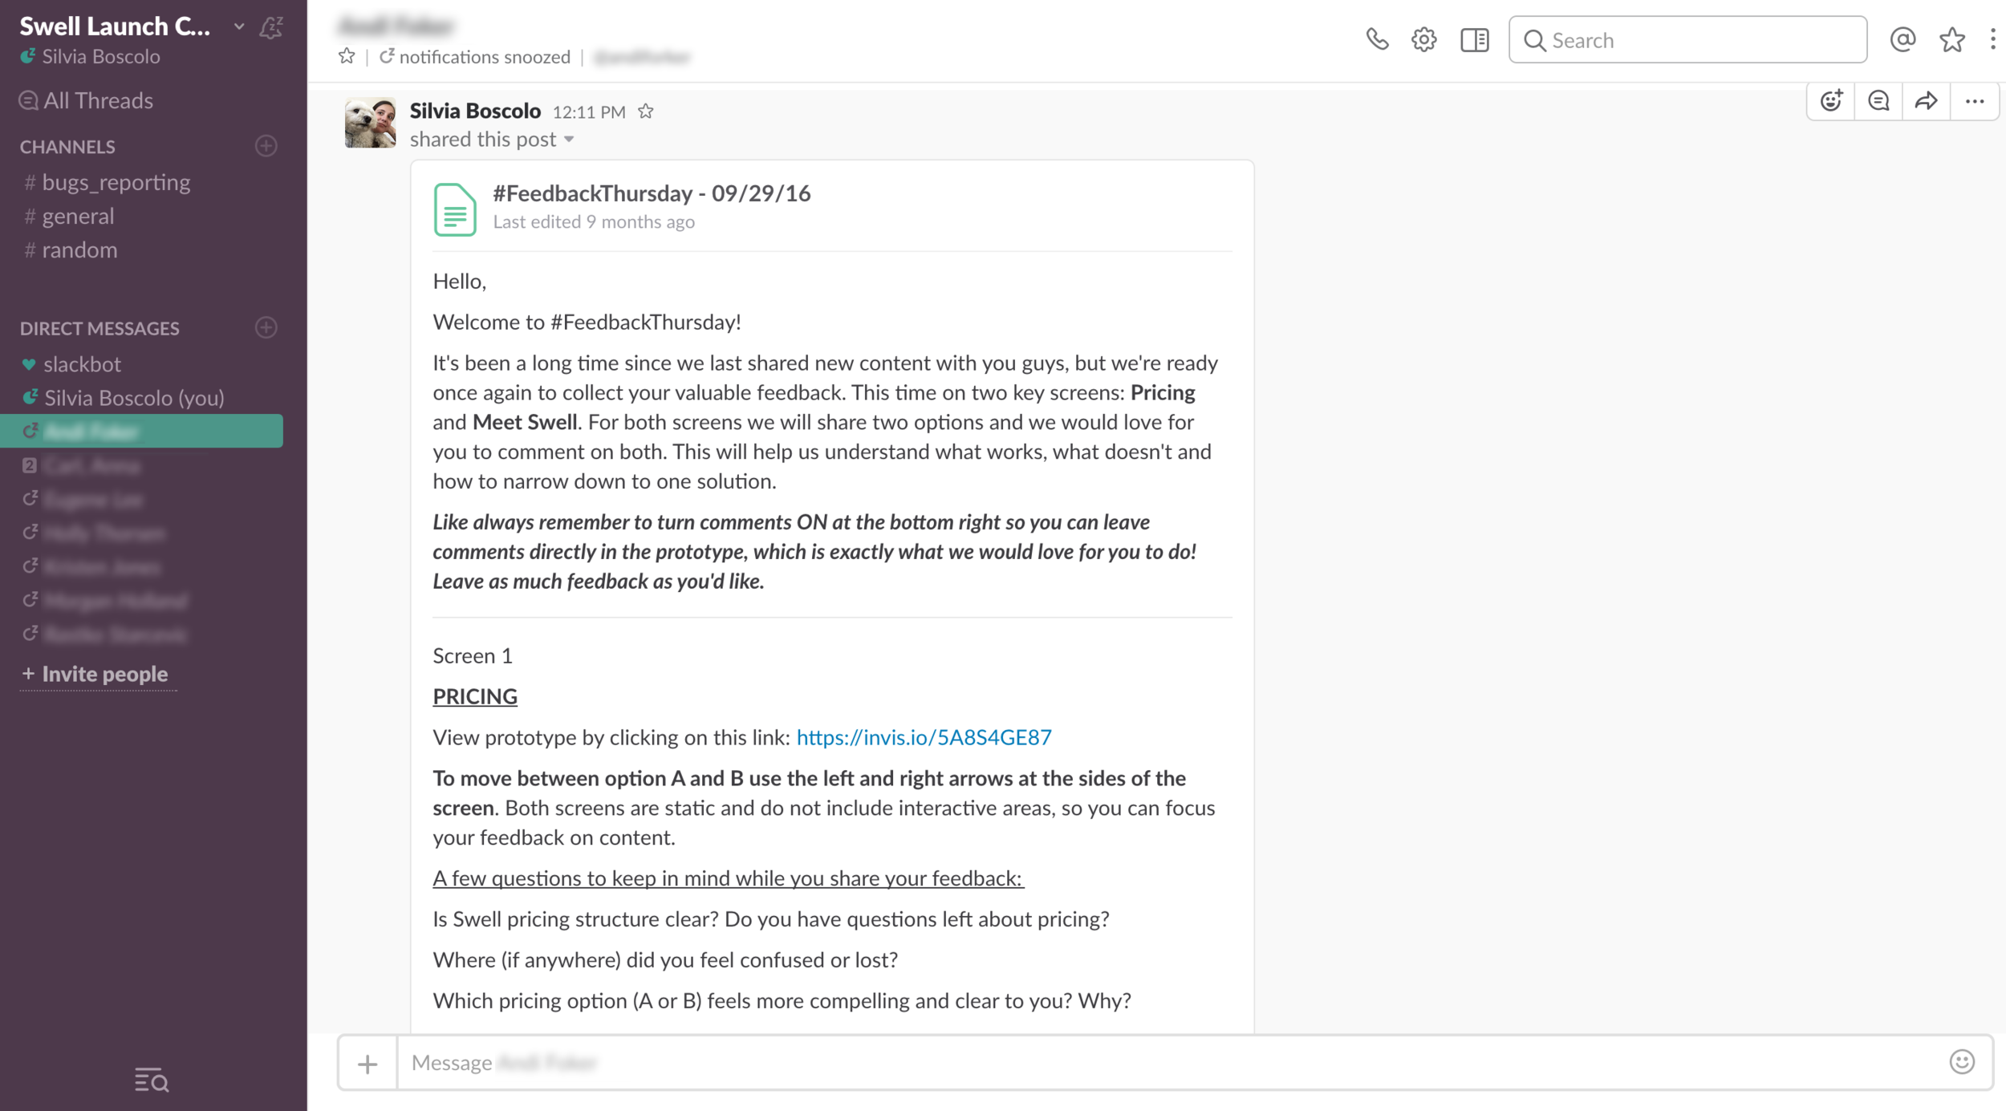This screenshot has height=1111, width=2006.
Task: Open the emoji picker in message box
Action: pos(1962,1062)
